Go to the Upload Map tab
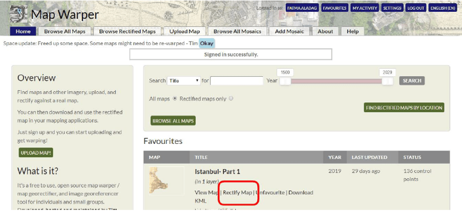 click(x=184, y=31)
